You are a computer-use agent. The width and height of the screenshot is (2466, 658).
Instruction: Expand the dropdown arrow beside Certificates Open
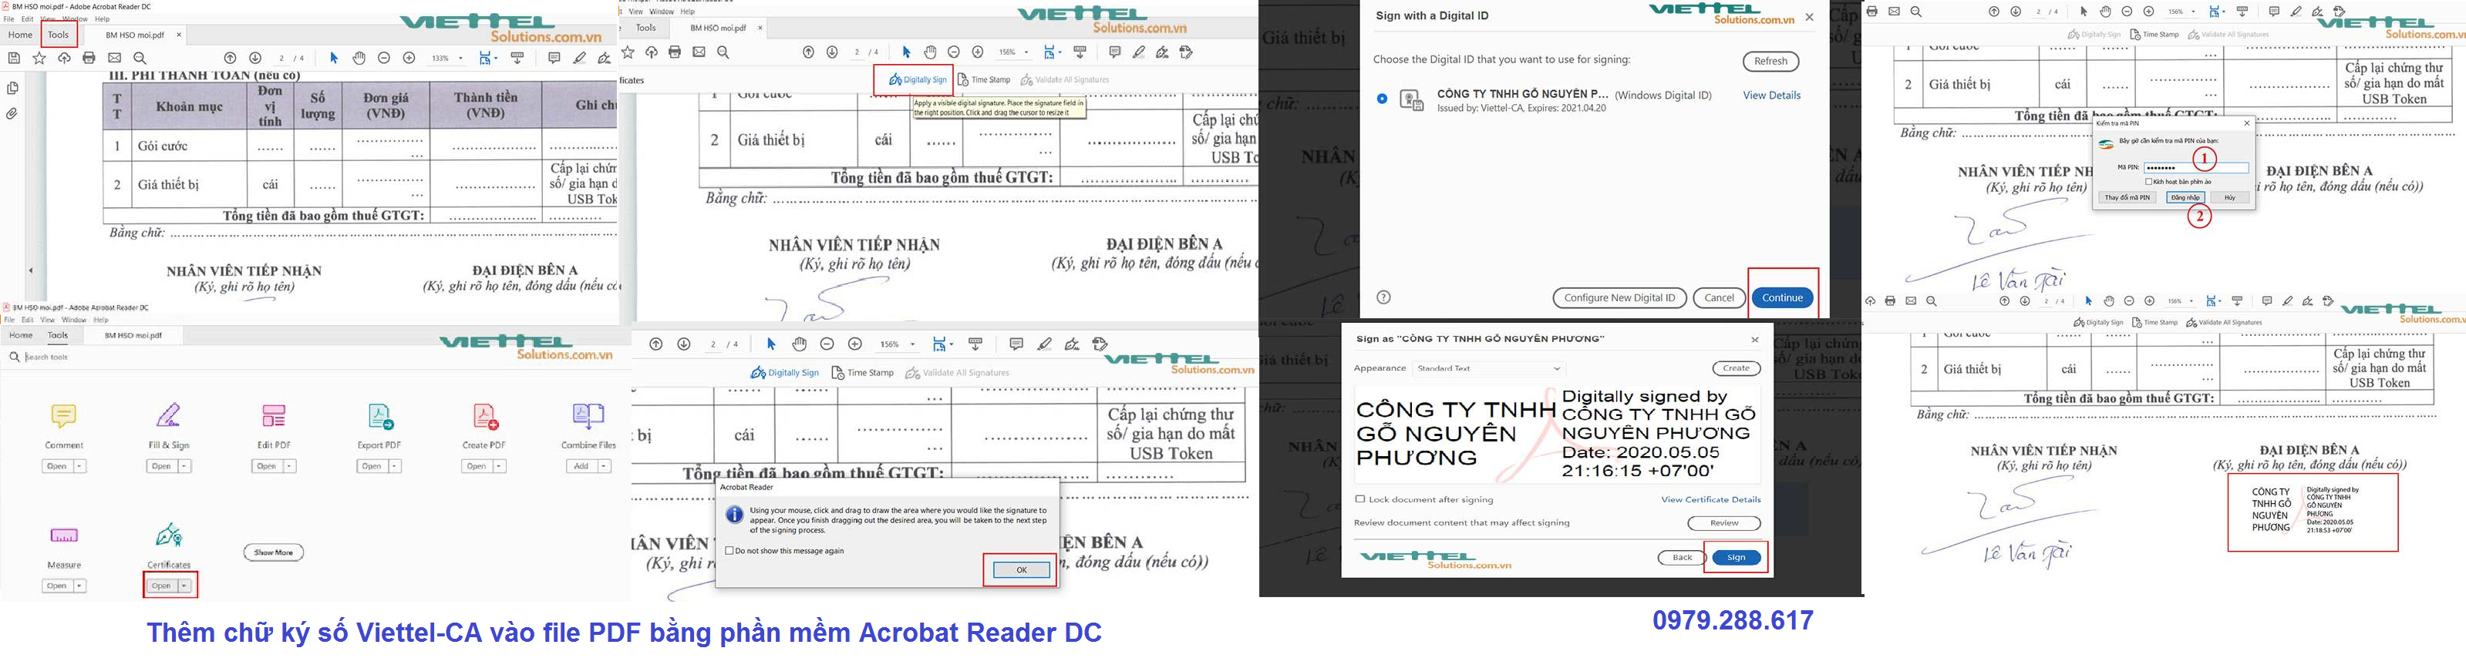tap(185, 586)
